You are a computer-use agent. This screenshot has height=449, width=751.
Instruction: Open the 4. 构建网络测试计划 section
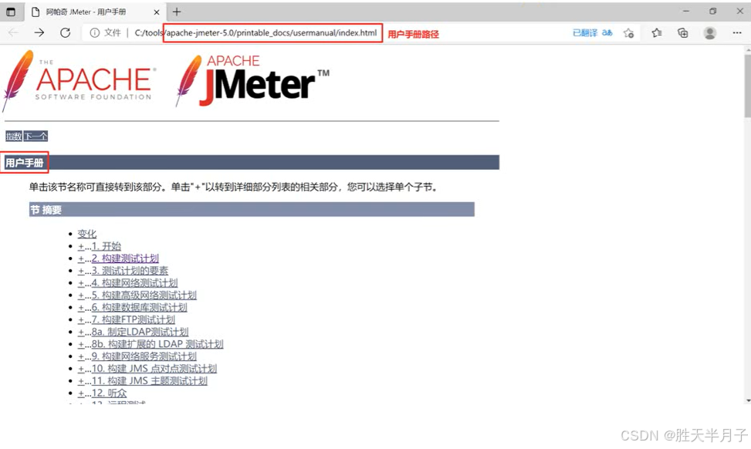point(134,283)
